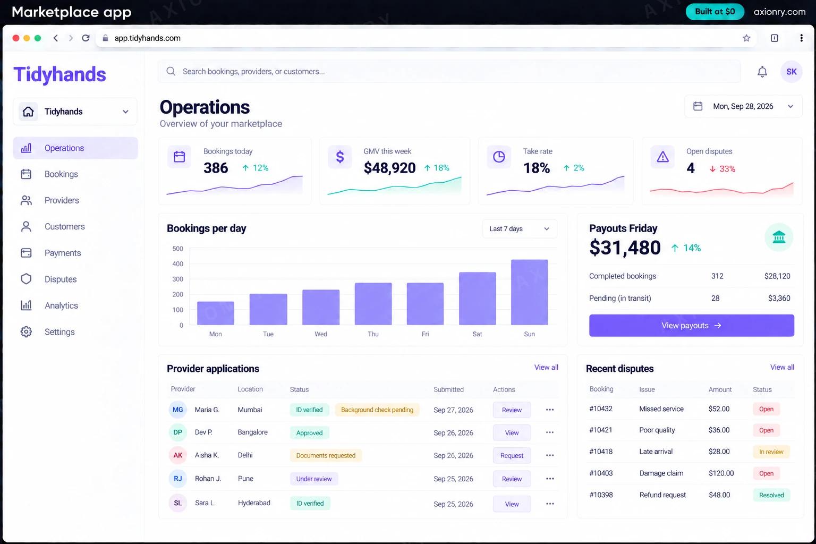Click the axionry.com link

coord(779,12)
